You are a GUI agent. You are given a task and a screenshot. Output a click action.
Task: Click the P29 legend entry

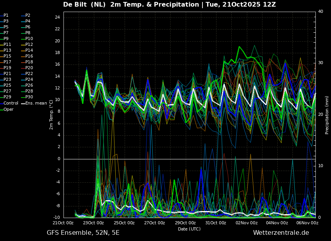coord(7,97)
